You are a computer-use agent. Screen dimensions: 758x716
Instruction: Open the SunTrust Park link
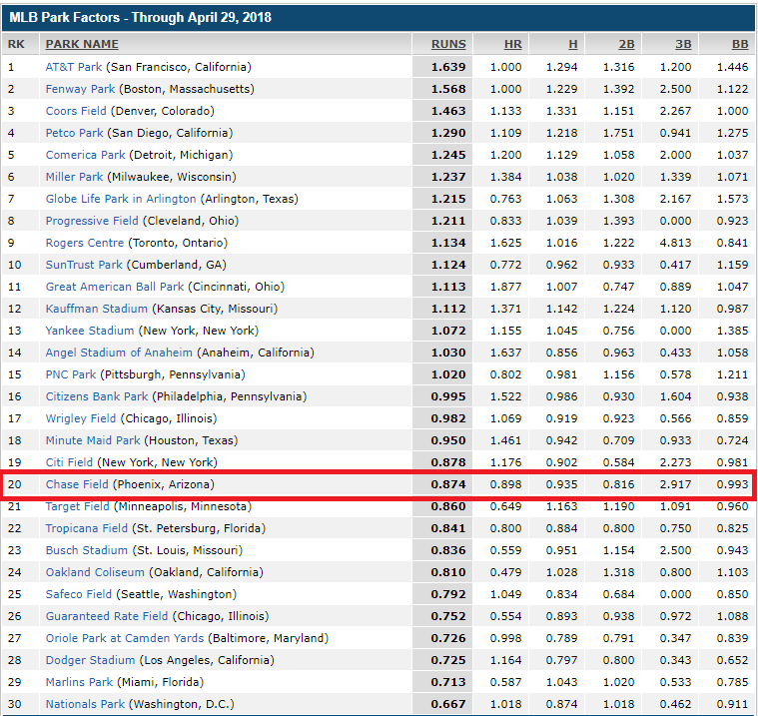point(84,265)
